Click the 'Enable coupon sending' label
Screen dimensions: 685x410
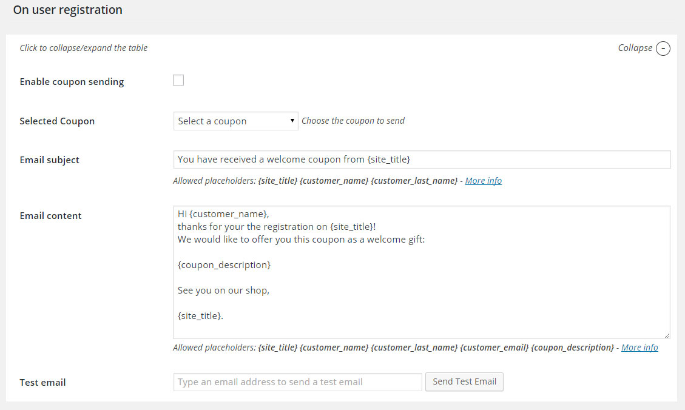pos(72,82)
